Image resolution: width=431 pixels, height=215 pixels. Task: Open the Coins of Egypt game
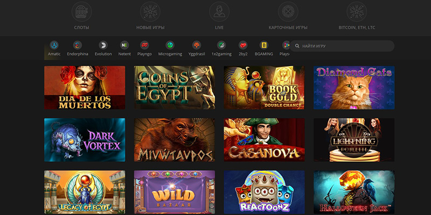(x=175, y=88)
